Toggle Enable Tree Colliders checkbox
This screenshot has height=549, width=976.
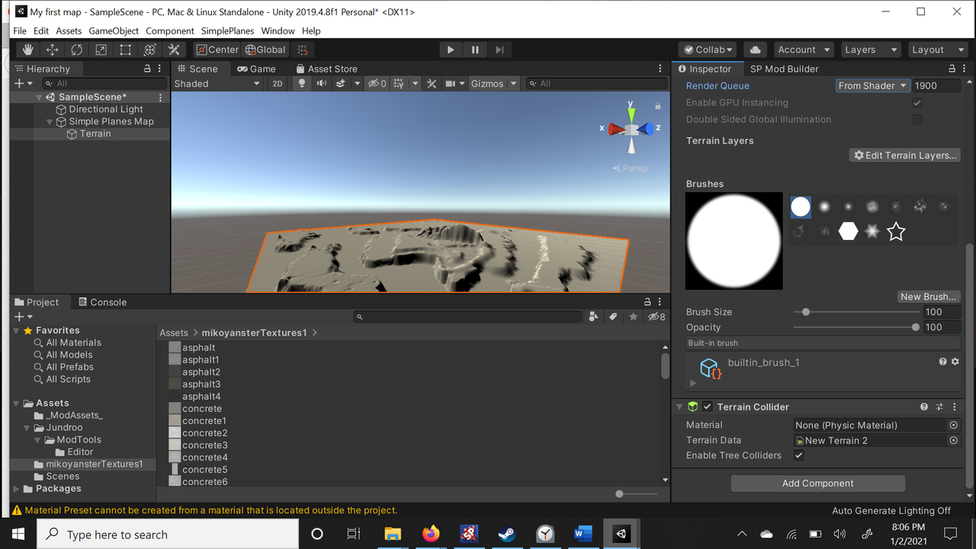(799, 455)
